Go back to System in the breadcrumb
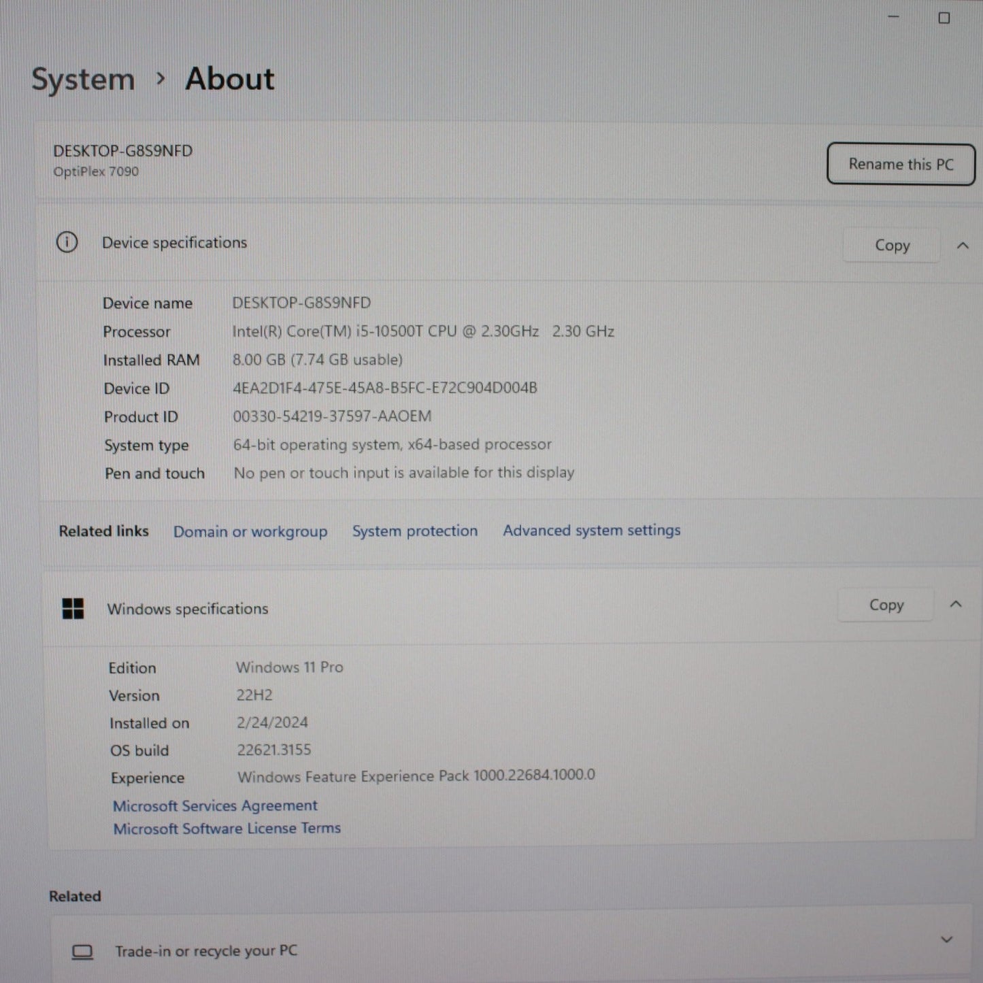 tap(83, 80)
